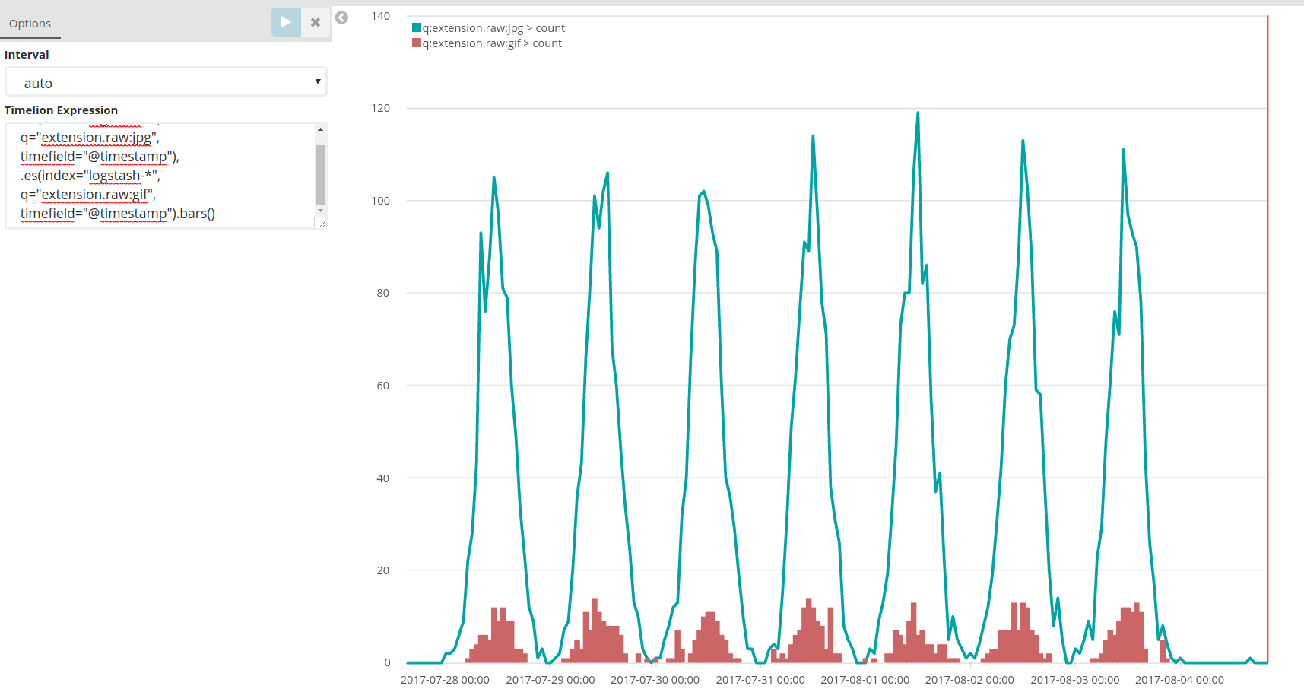Click inside the Timelion Expression textarea
The width and height of the screenshot is (1304, 689).
point(160,176)
